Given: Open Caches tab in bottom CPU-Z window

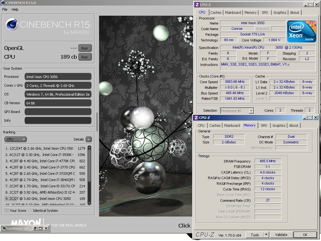Looking at the screenshot, I should [215, 126].
